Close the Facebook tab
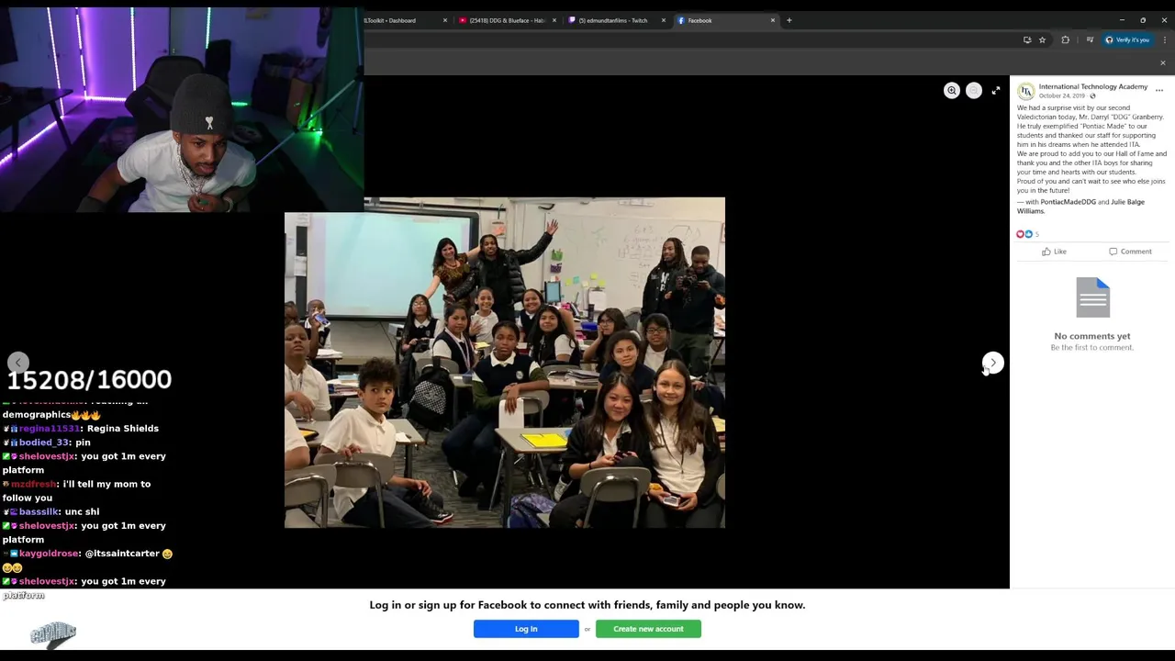The height and width of the screenshot is (661, 1175). (773, 20)
